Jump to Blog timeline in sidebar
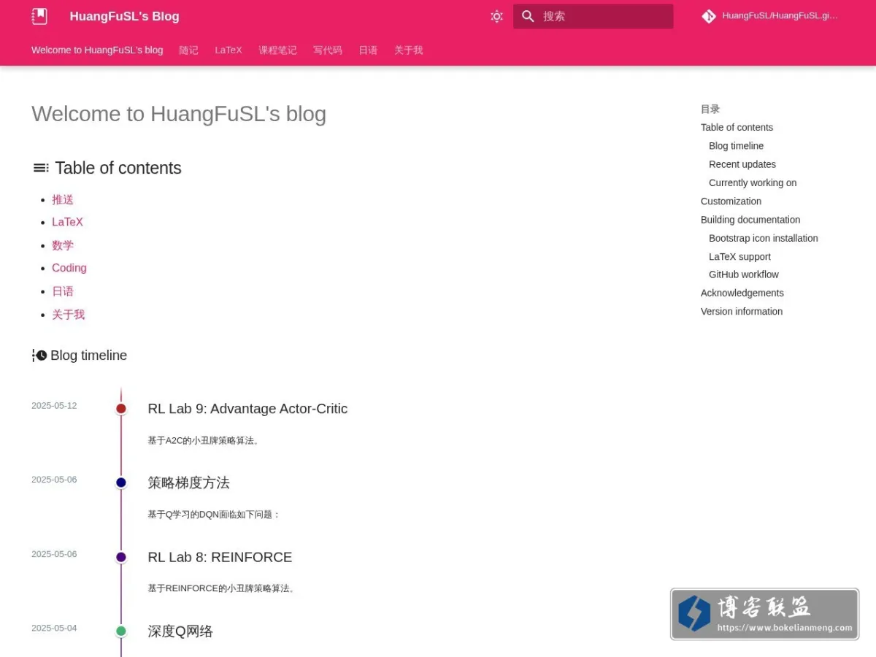The width and height of the screenshot is (876, 657). pos(736,146)
